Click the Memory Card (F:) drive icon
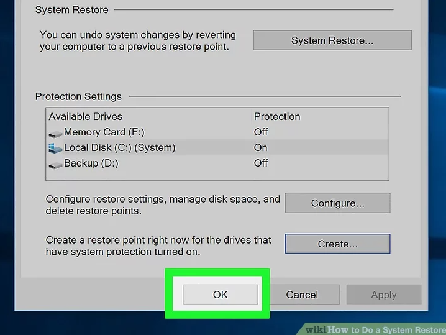This screenshot has height=335, width=446. point(55,132)
